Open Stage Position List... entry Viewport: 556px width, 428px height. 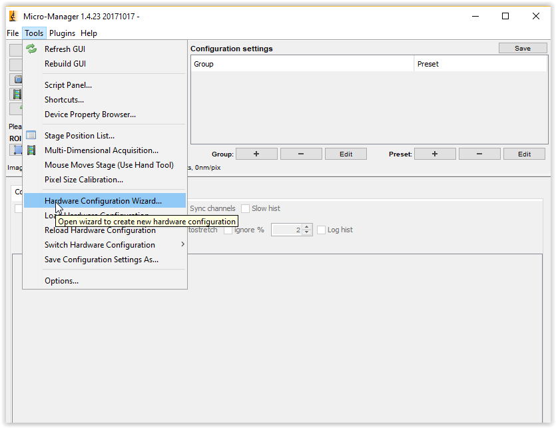[x=105, y=136]
